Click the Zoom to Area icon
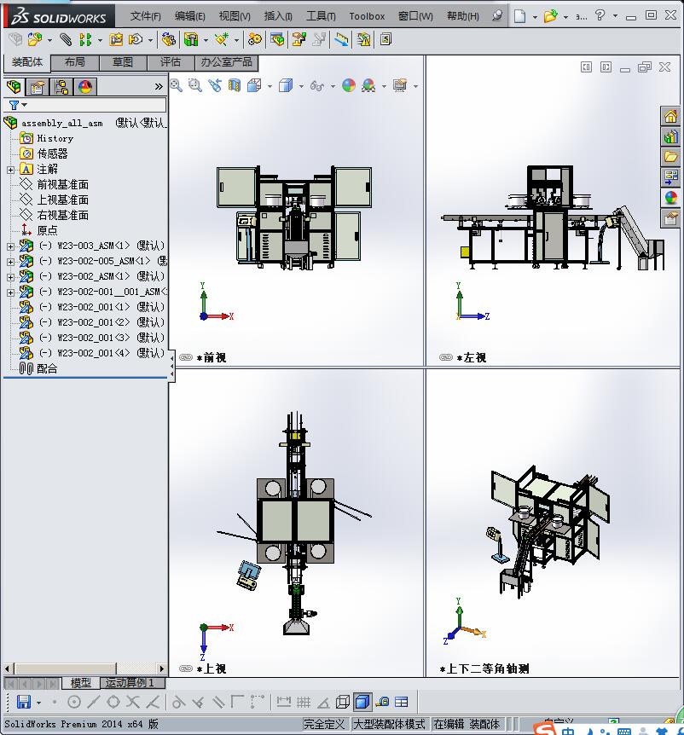 tap(195, 85)
